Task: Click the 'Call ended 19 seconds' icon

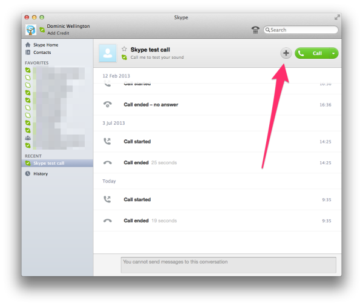Action: (x=108, y=221)
